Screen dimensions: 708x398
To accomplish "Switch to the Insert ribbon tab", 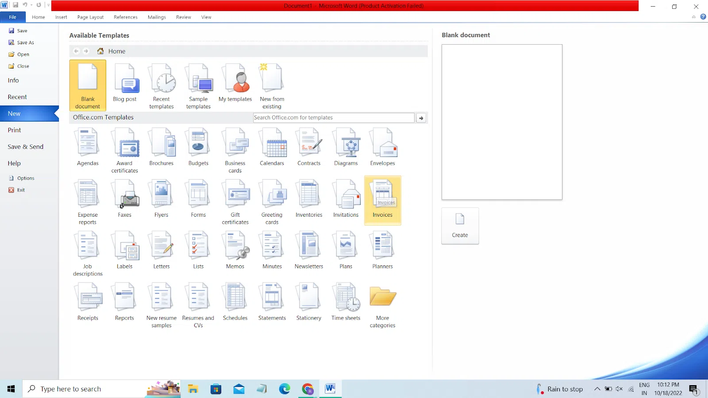I will coord(61,17).
